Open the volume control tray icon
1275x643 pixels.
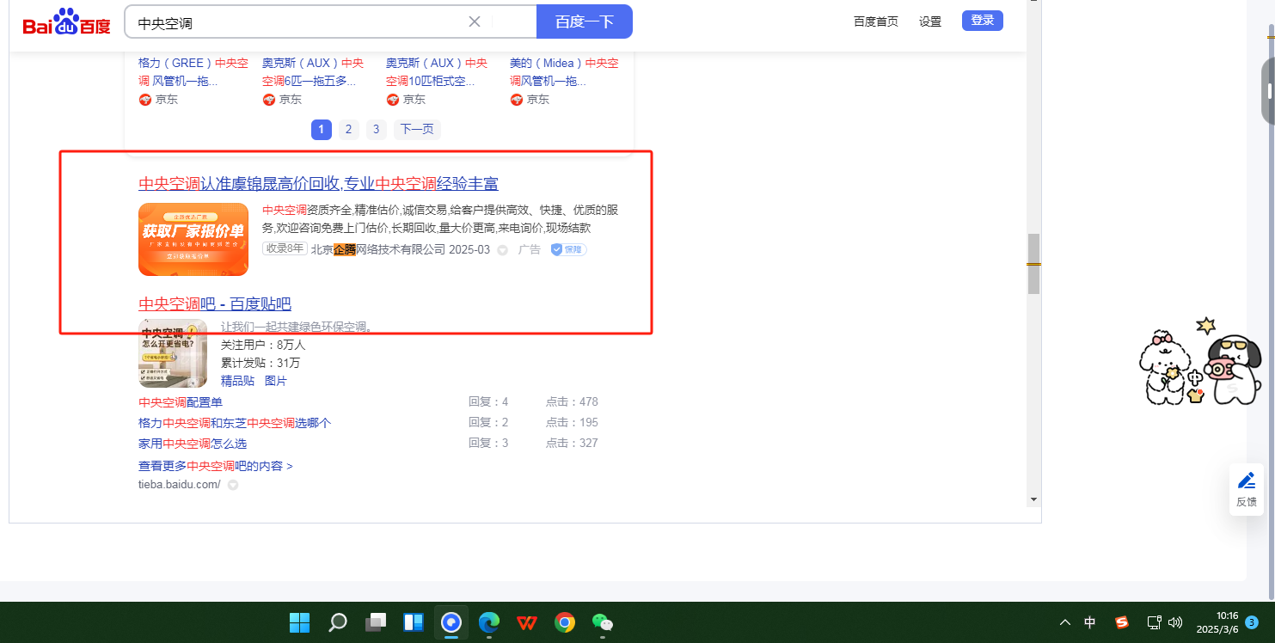point(1175,622)
